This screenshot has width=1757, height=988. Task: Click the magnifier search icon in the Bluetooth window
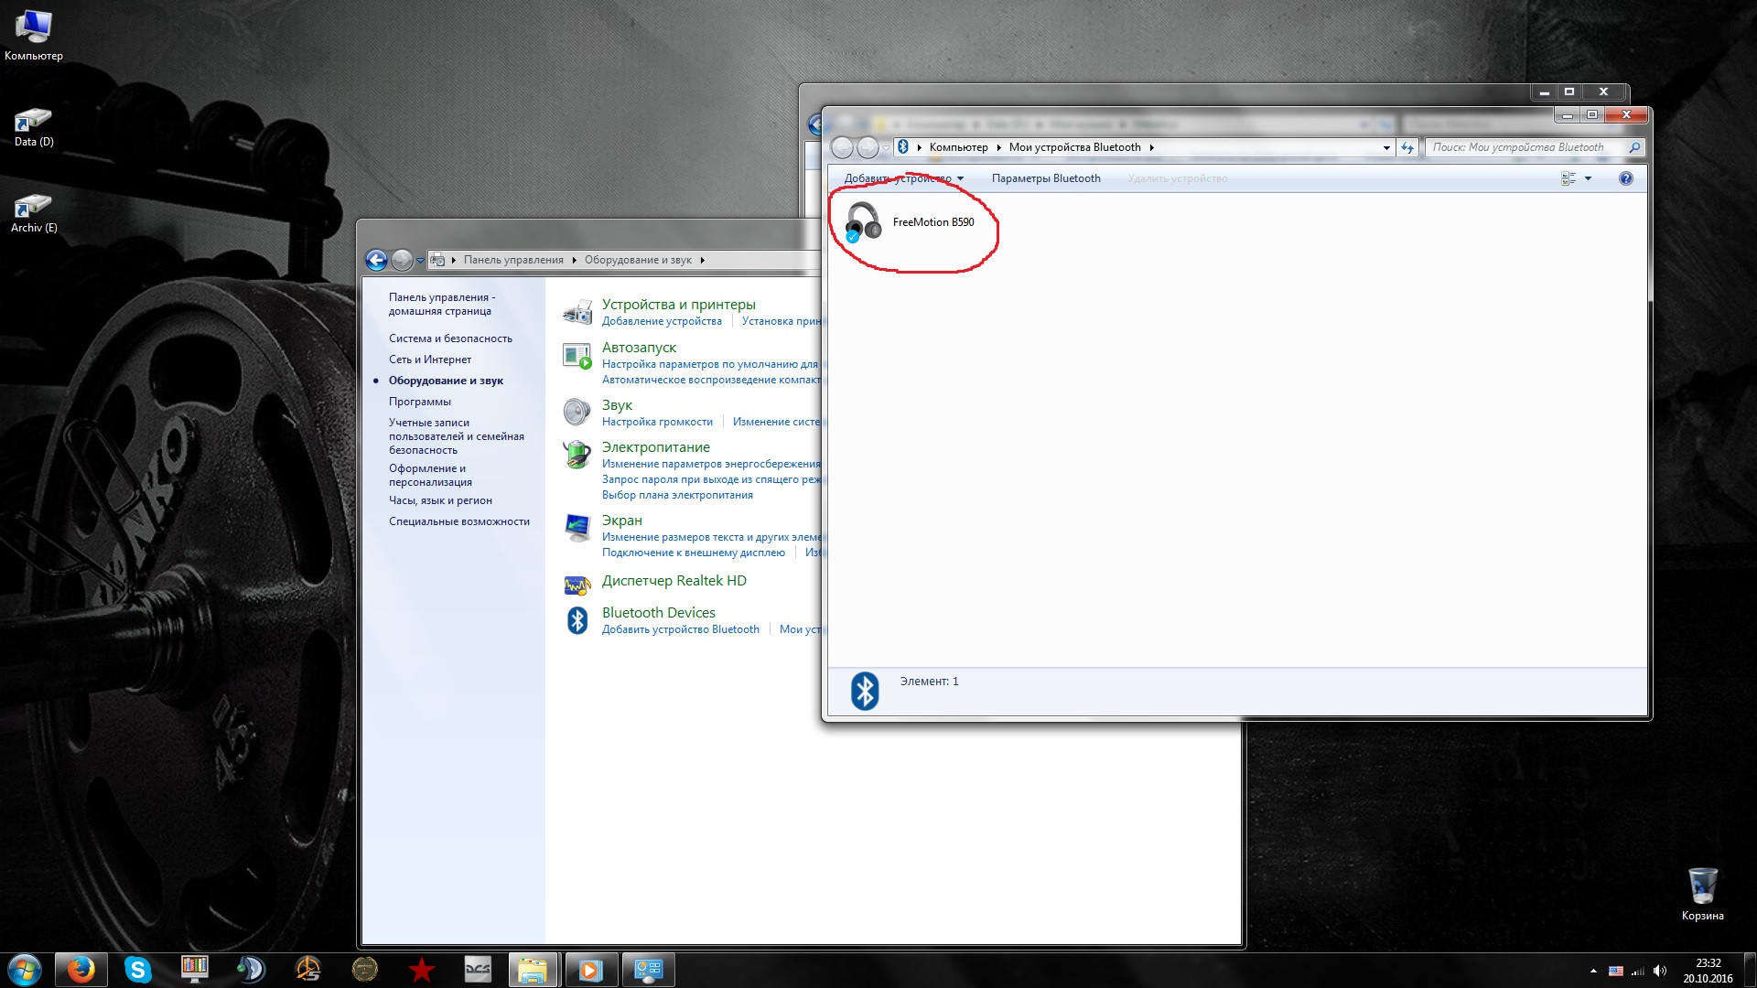tap(1634, 147)
